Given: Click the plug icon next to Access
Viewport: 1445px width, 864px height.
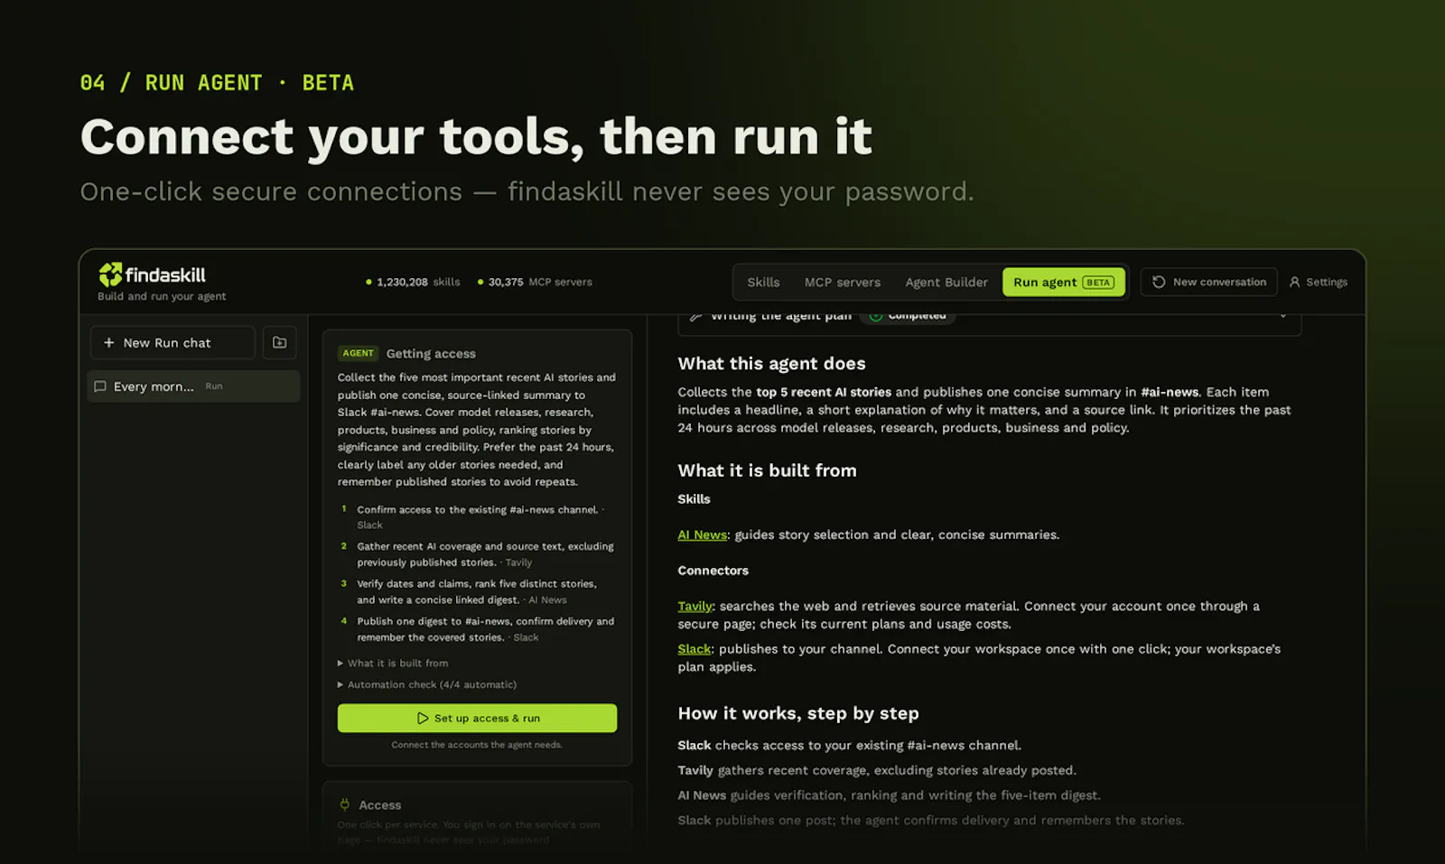Looking at the screenshot, I should 344,804.
